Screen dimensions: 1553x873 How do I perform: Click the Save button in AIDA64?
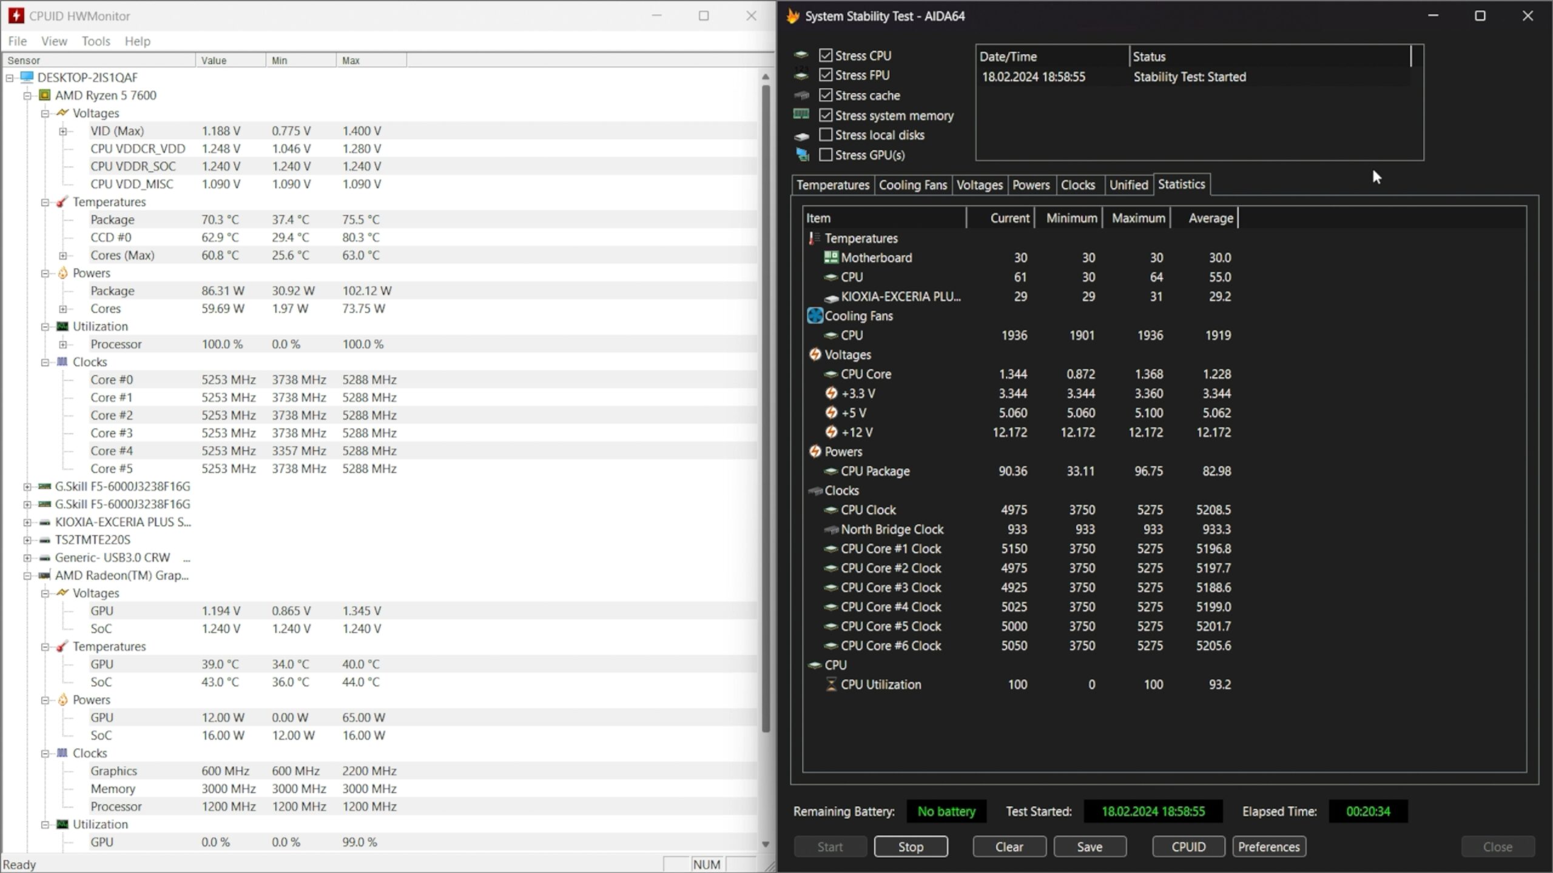[x=1090, y=846]
